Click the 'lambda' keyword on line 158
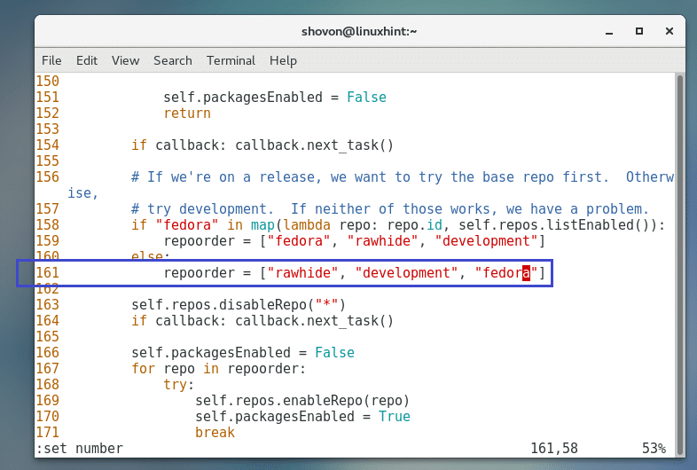This screenshot has width=697, height=470. (x=307, y=225)
